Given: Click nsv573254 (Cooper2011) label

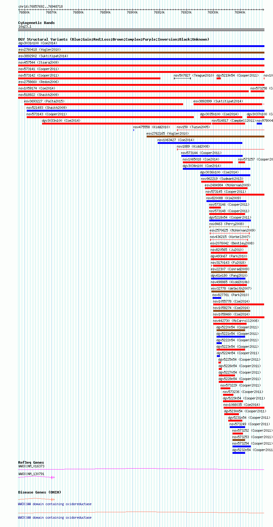Looking at the screenshot, I should point(252,443).
